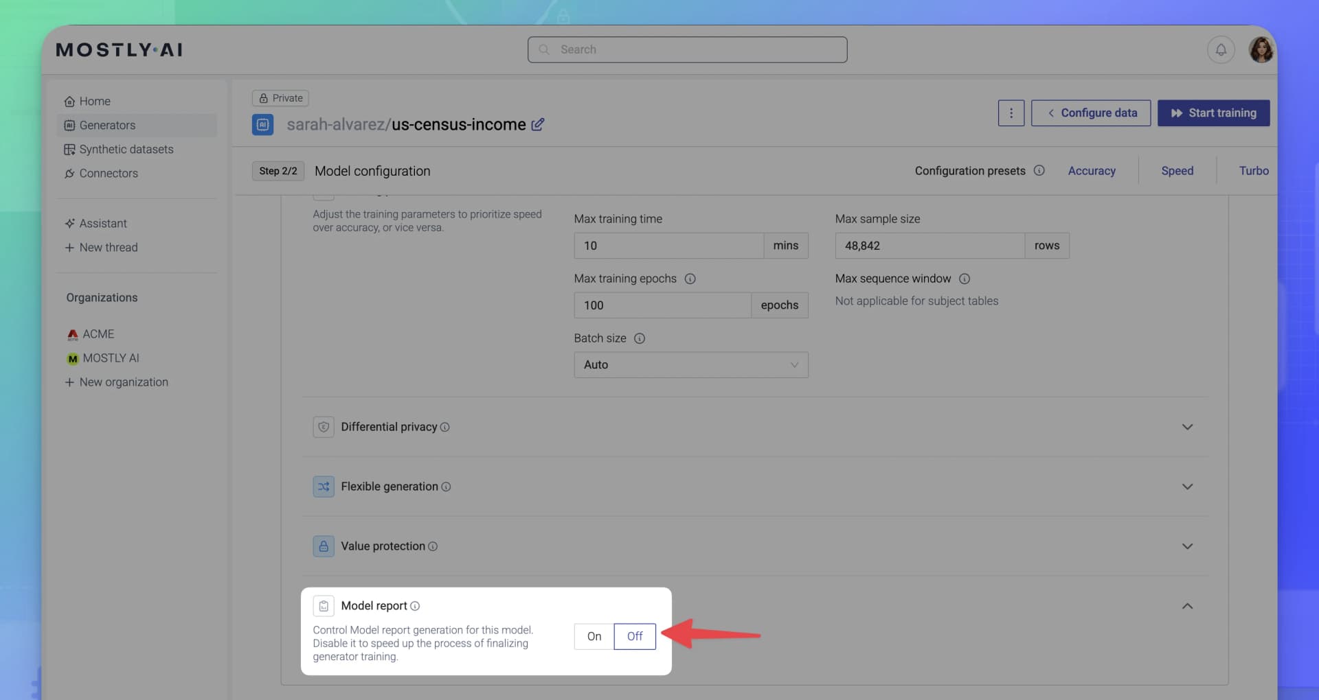1319x700 pixels.
Task: Turn Model report generation On
Action: click(x=593, y=636)
